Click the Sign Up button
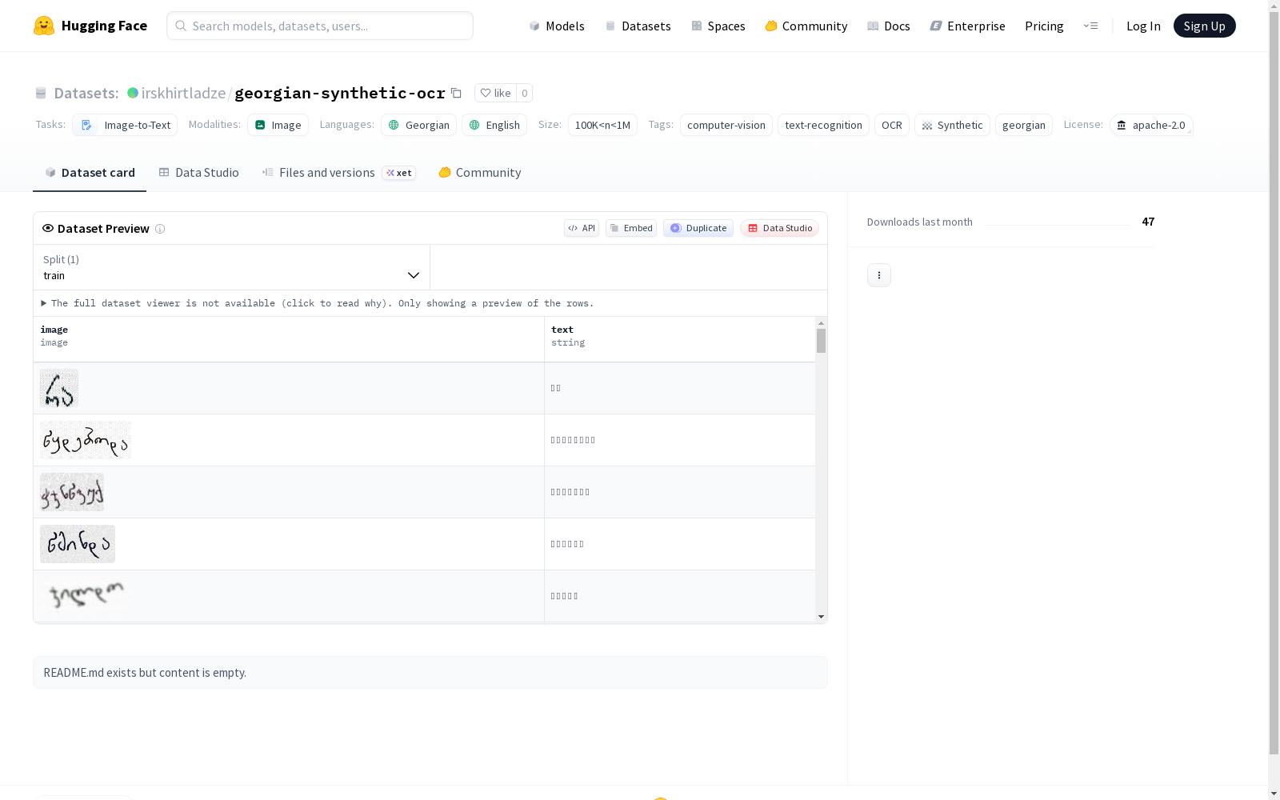This screenshot has height=800, width=1280. click(1204, 26)
